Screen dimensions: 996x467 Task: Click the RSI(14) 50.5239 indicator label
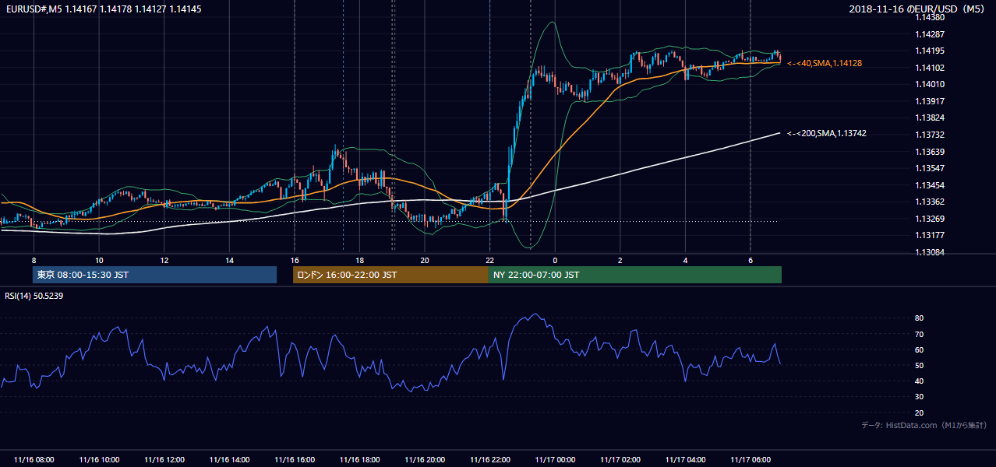(34, 296)
